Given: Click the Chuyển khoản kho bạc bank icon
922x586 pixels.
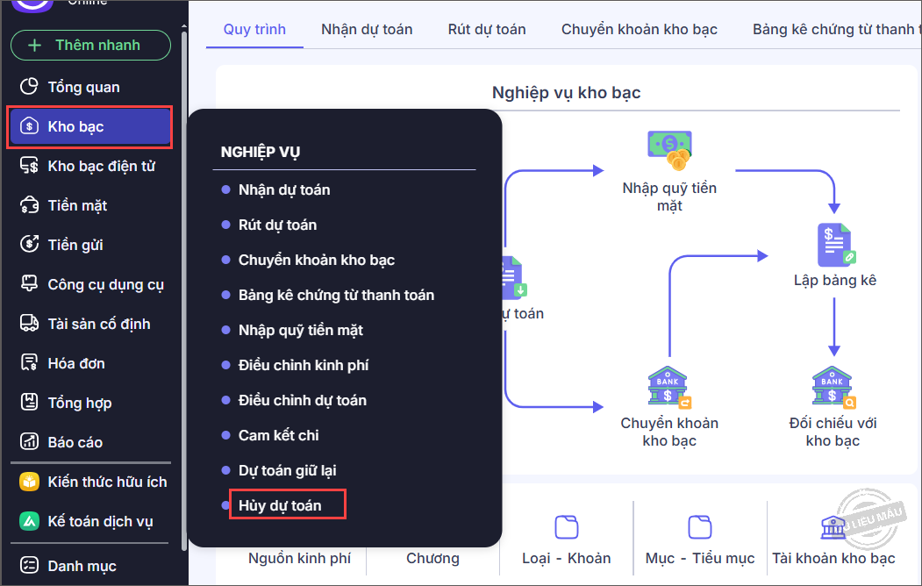Looking at the screenshot, I should pos(669,388).
